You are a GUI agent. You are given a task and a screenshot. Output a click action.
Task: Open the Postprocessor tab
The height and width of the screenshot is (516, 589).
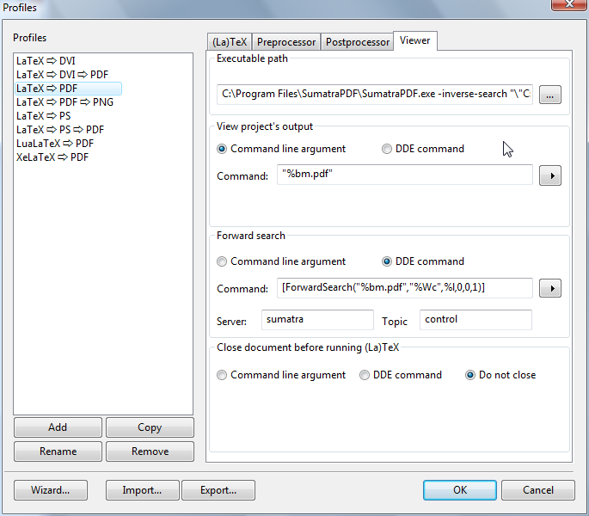pyautogui.click(x=357, y=42)
